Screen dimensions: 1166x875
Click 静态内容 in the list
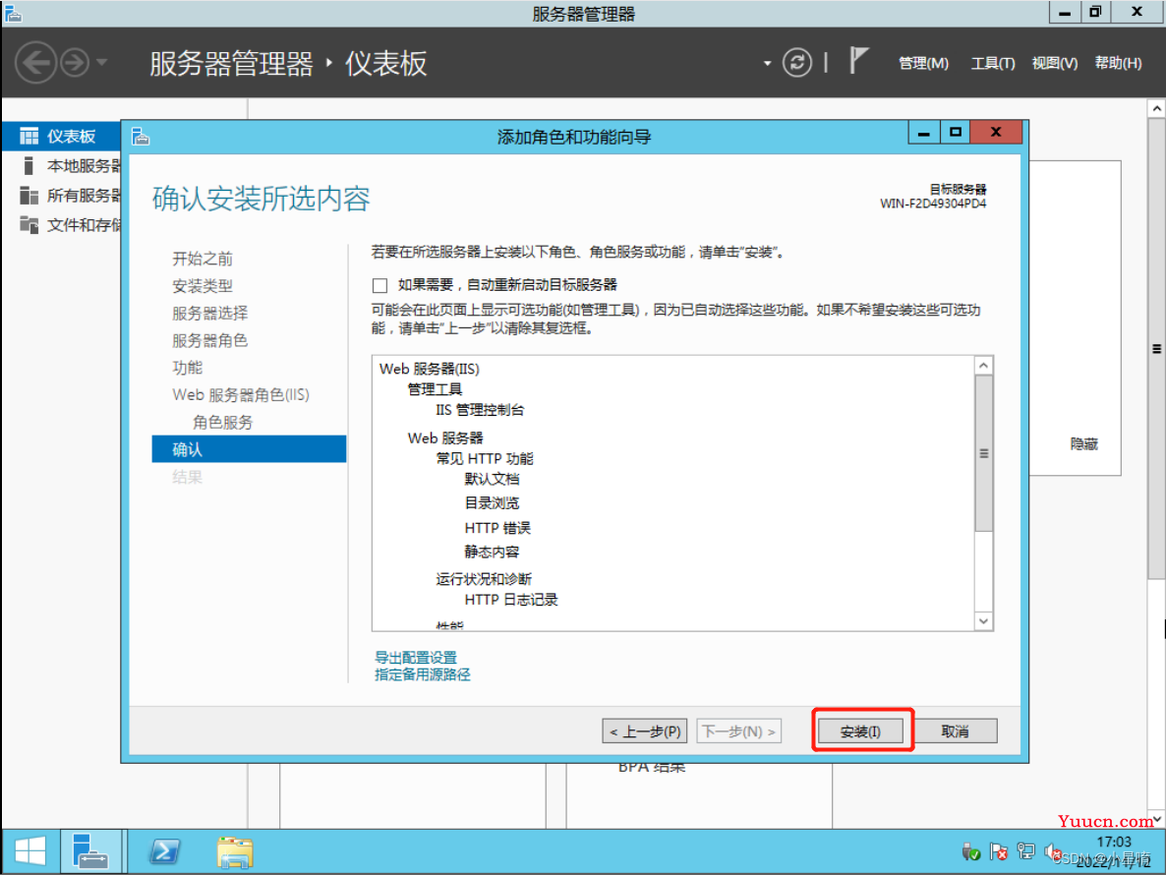point(492,552)
